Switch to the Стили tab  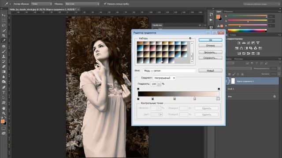point(233,35)
